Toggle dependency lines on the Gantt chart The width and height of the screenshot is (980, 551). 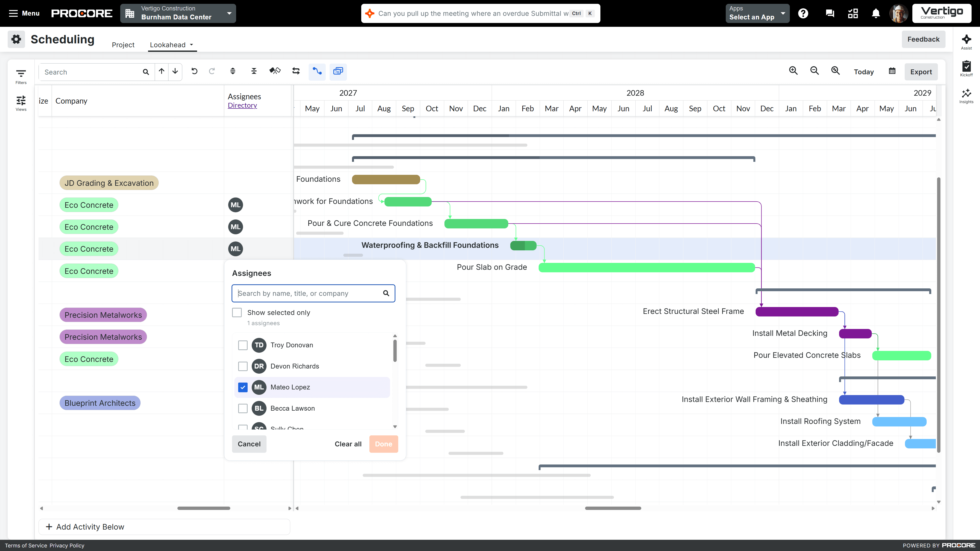(317, 71)
